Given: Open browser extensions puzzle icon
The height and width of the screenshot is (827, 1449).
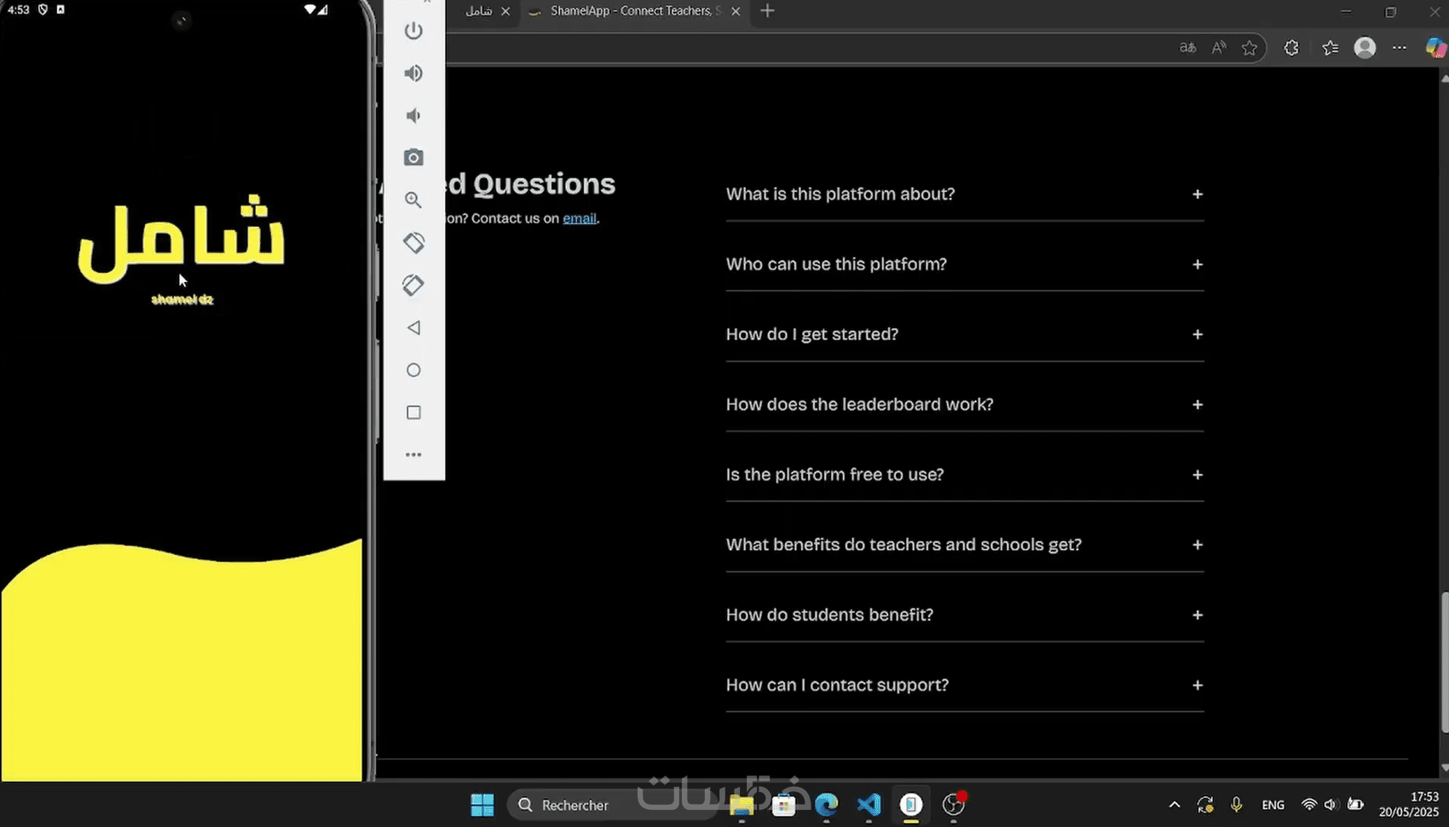Looking at the screenshot, I should pyautogui.click(x=1291, y=48).
